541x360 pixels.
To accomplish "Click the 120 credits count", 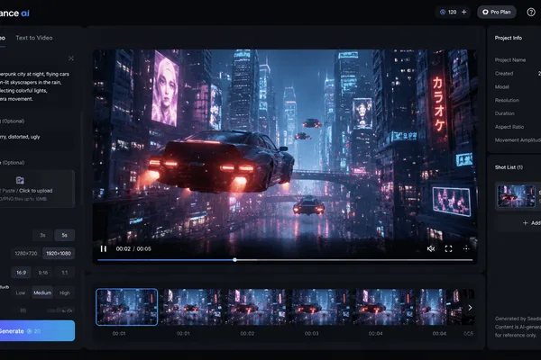I will tap(453, 12).
